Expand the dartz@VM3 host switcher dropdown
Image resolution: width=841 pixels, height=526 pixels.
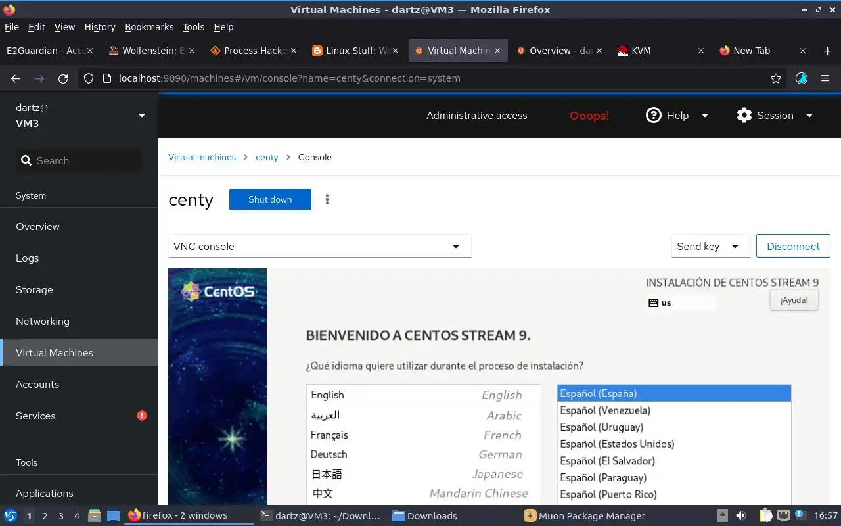click(x=79, y=115)
